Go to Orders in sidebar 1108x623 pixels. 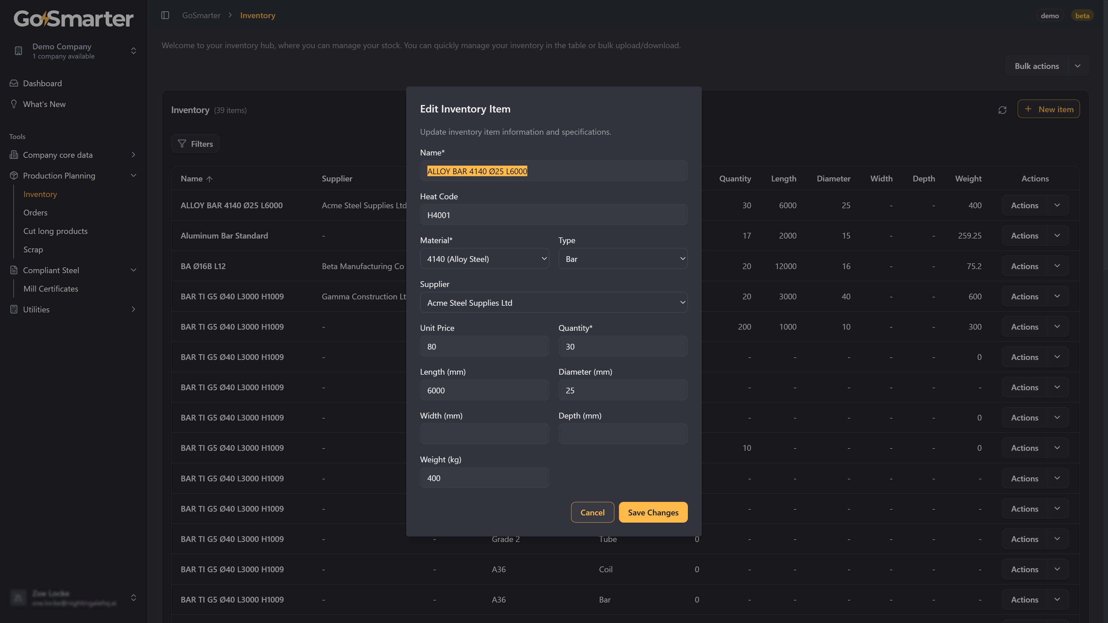35,213
